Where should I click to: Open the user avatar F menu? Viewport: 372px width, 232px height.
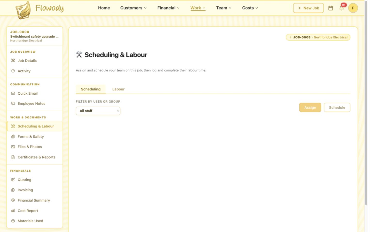click(x=353, y=8)
